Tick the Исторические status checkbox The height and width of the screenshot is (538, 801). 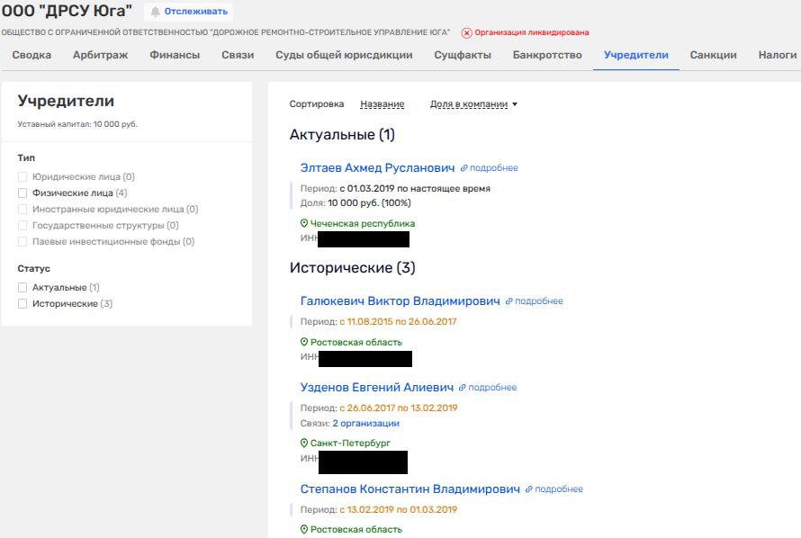[x=22, y=304]
